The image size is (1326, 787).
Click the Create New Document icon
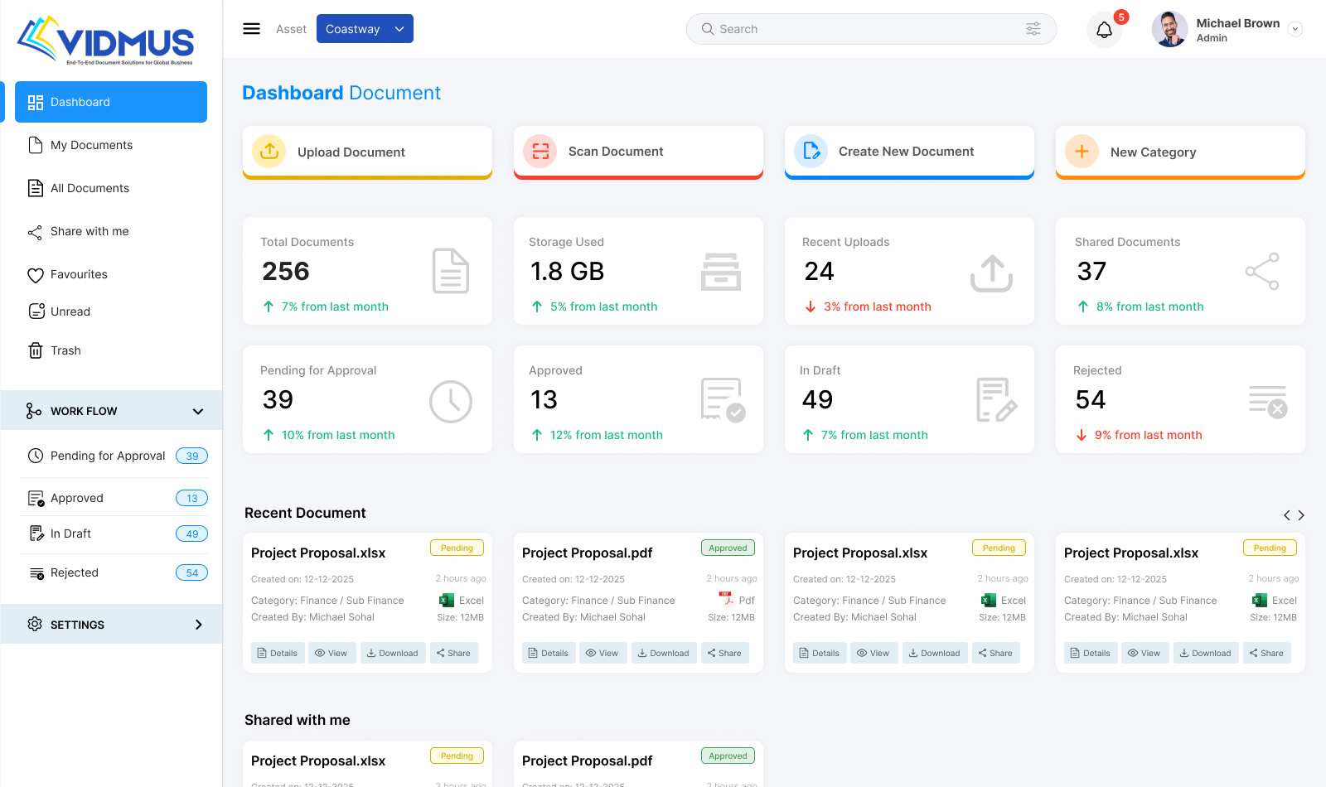811,152
